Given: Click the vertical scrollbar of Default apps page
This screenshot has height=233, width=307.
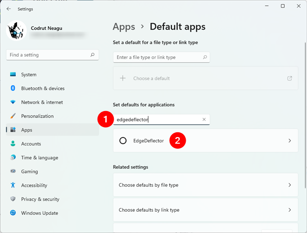Looking at the screenshot, I should (x=305, y=115).
